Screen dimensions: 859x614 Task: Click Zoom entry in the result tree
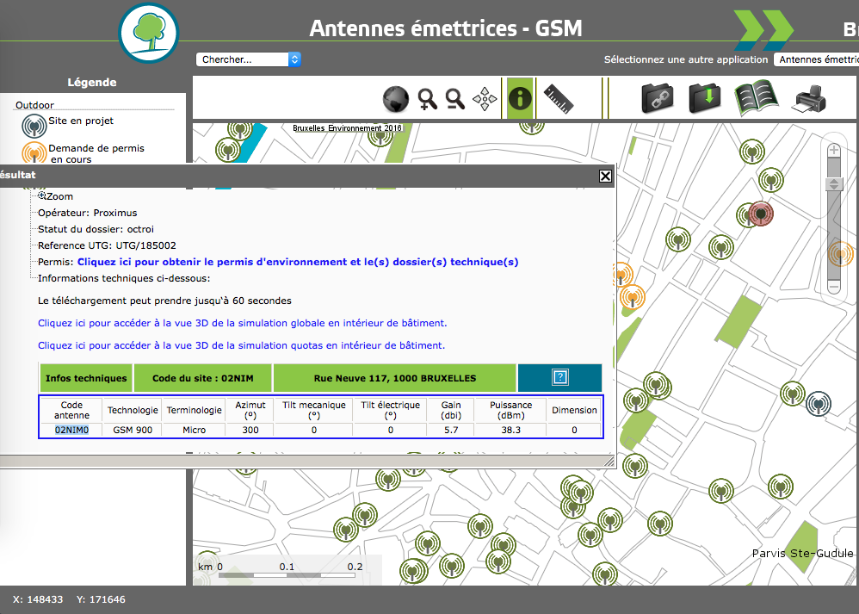point(59,196)
